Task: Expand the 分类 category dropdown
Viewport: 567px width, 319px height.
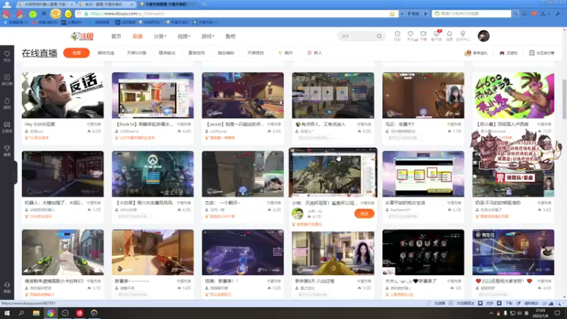Action: point(160,36)
